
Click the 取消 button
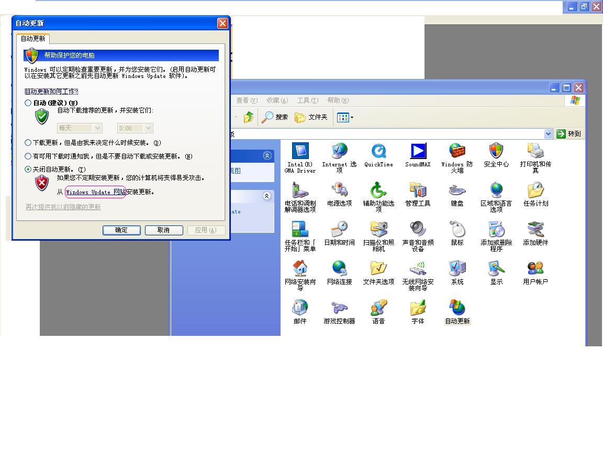[x=164, y=230]
